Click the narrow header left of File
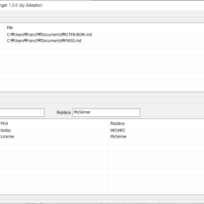This screenshot has width=204, height=204. click(x=2, y=27)
